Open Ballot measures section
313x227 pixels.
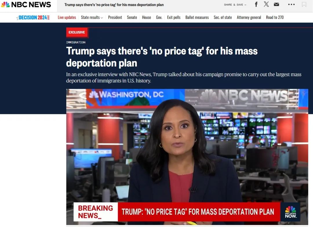click(x=197, y=17)
